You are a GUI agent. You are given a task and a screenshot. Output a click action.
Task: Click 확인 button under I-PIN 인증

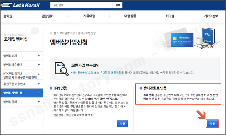(123, 124)
